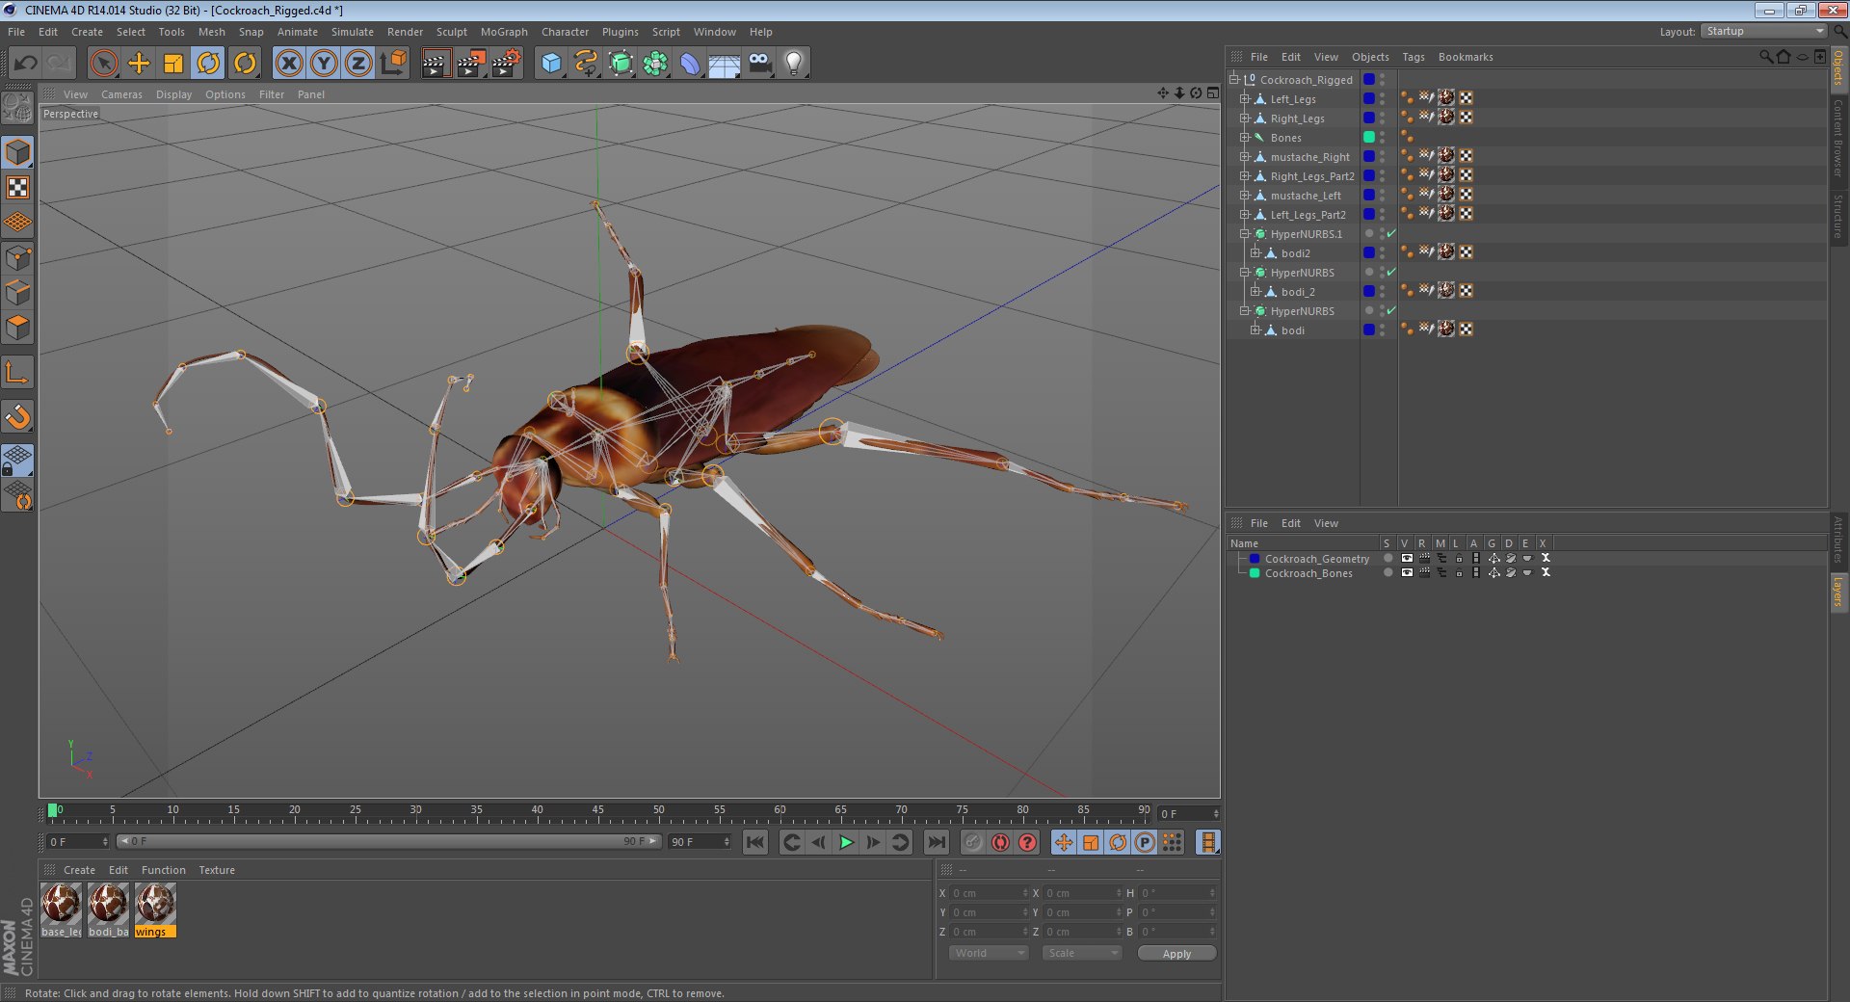This screenshot has width=1850, height=1002.
Task: Go to start of animation
Action: tap(755, 843)
